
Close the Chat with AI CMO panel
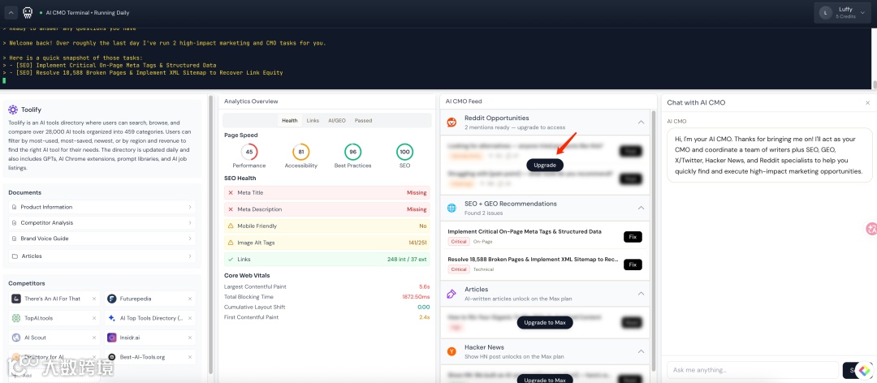tap(867, 103)
